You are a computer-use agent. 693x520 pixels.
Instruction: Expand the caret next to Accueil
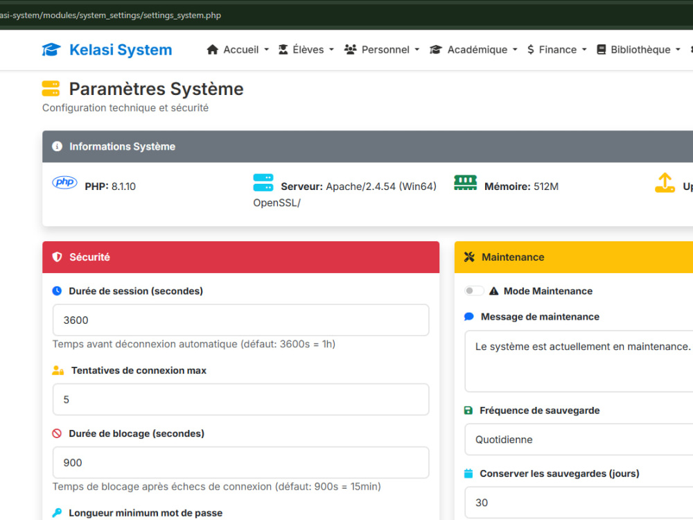[267, 49]
